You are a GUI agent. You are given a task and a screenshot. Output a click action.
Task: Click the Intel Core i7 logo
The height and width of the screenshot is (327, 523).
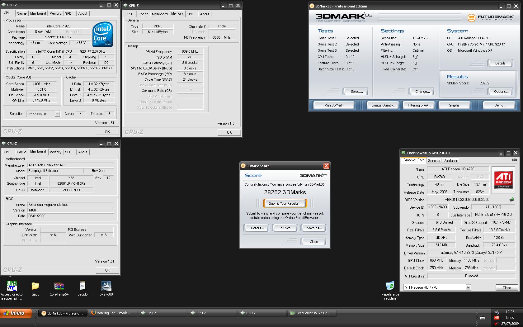point(102,34)
